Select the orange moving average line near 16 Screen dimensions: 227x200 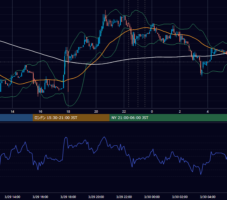[40, 80]
